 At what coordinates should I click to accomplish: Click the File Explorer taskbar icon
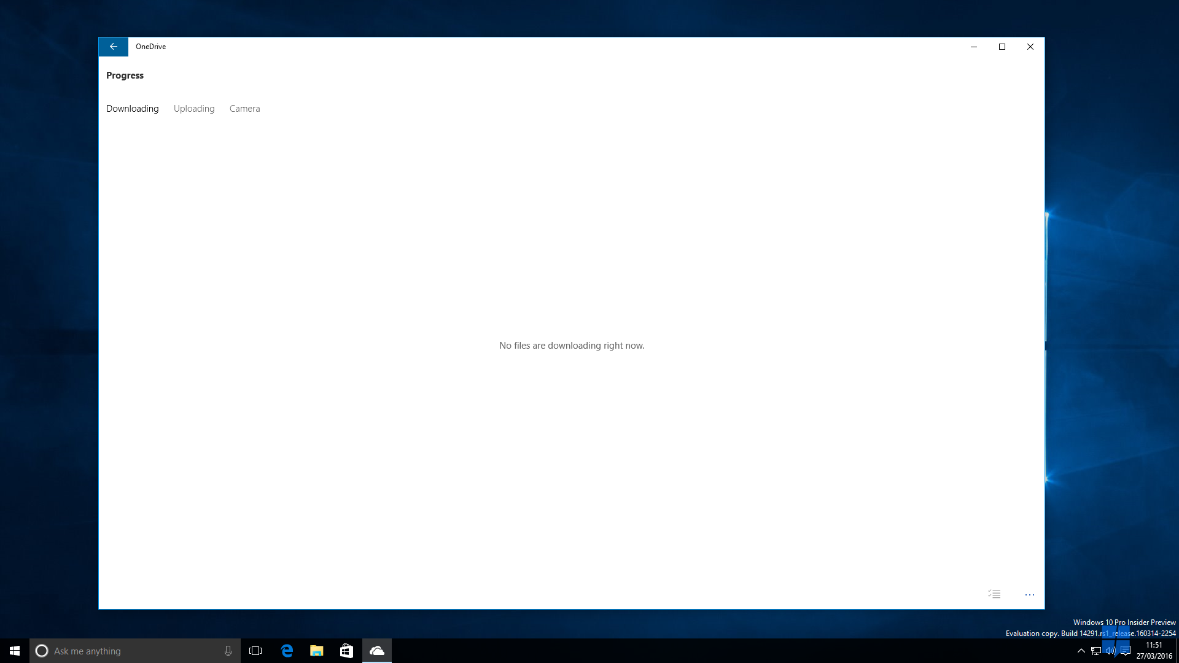click(316, 650)
